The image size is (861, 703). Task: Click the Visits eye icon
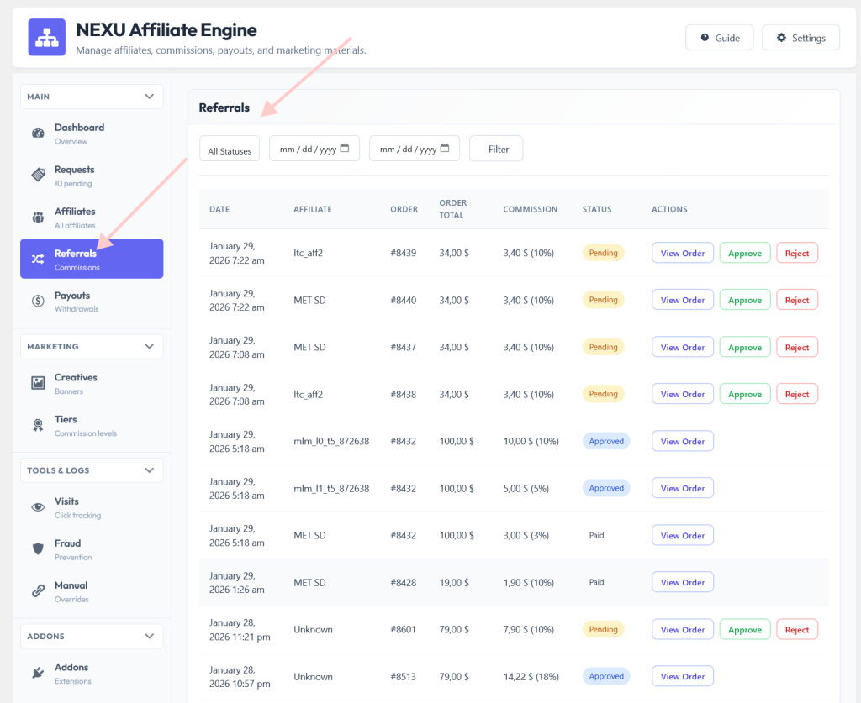pos(38,507)
